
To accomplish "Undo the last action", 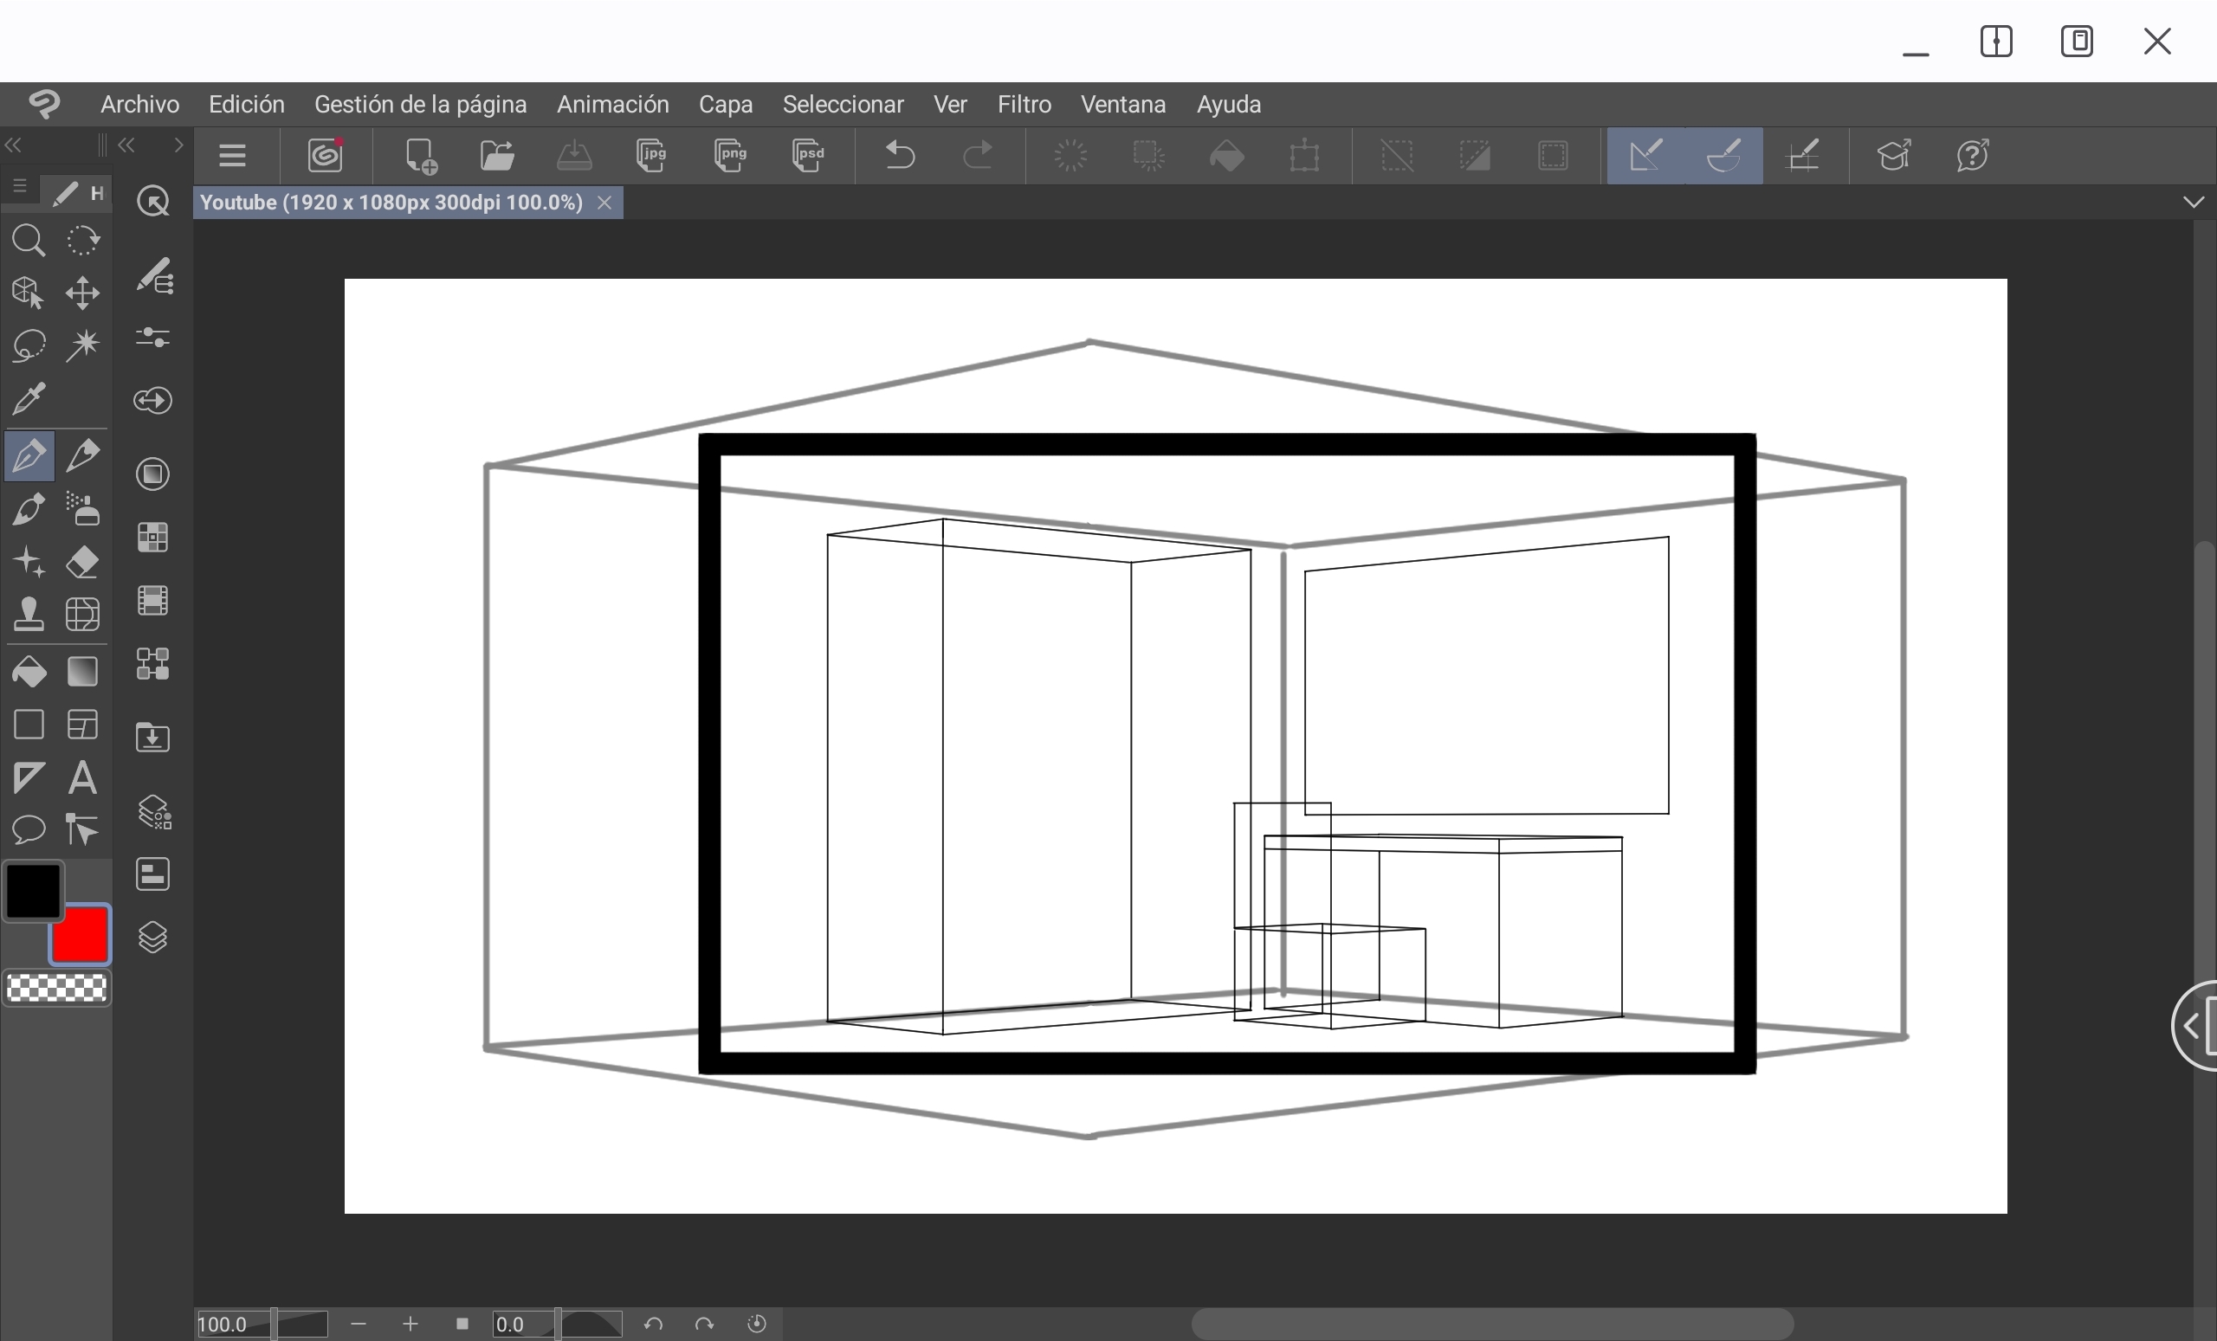I will [901, 156].
